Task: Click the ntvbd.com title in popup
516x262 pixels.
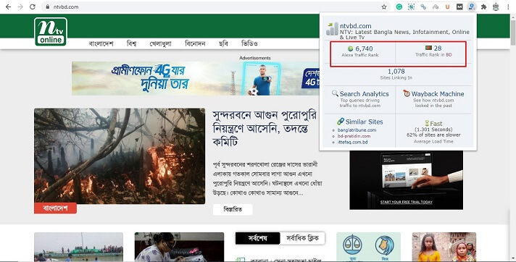Action: pyautogui.click(x=355, y=26)
